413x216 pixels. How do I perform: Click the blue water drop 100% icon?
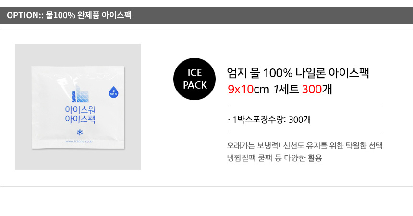(113, 91)
